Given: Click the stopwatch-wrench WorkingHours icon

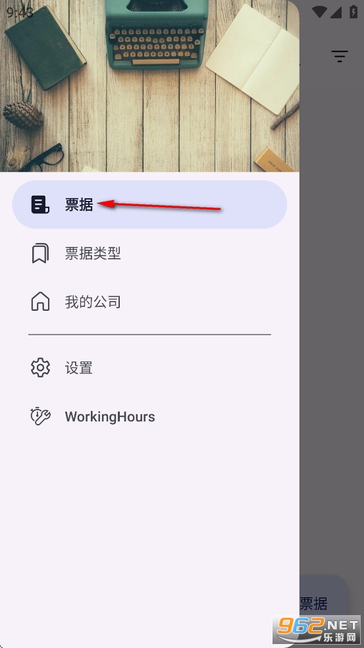Looking at the screenshot, I should tap(40, 416).
